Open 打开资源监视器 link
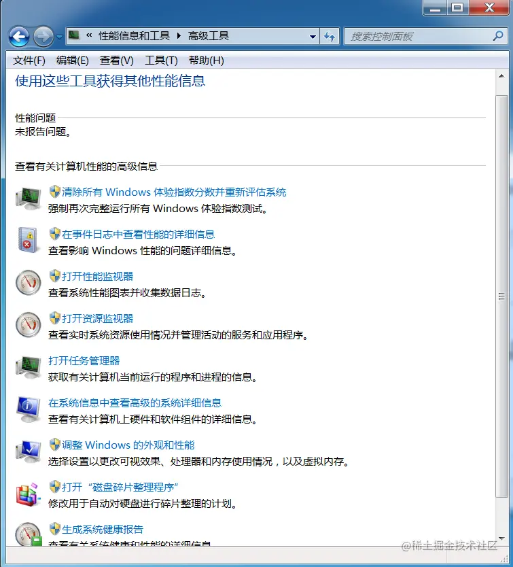513x567 pixels. click(98, 319)
